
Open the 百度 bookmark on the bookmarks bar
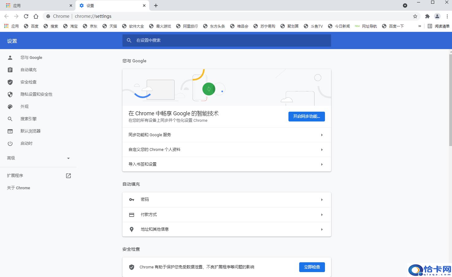31,26
